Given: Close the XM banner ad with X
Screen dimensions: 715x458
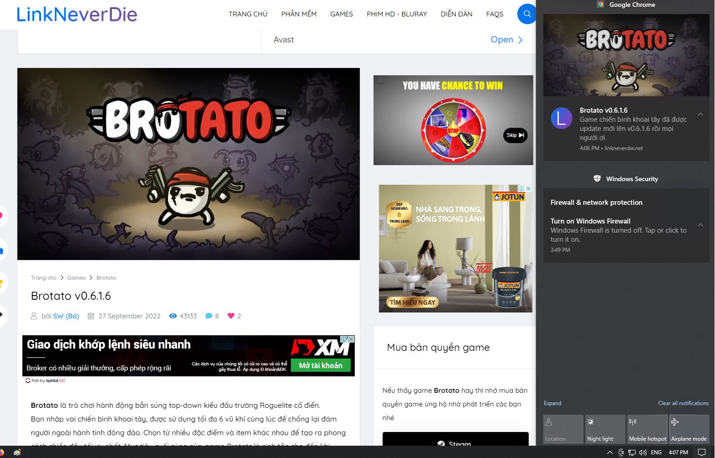Looking at the screenshot, I should click(351, 339).
